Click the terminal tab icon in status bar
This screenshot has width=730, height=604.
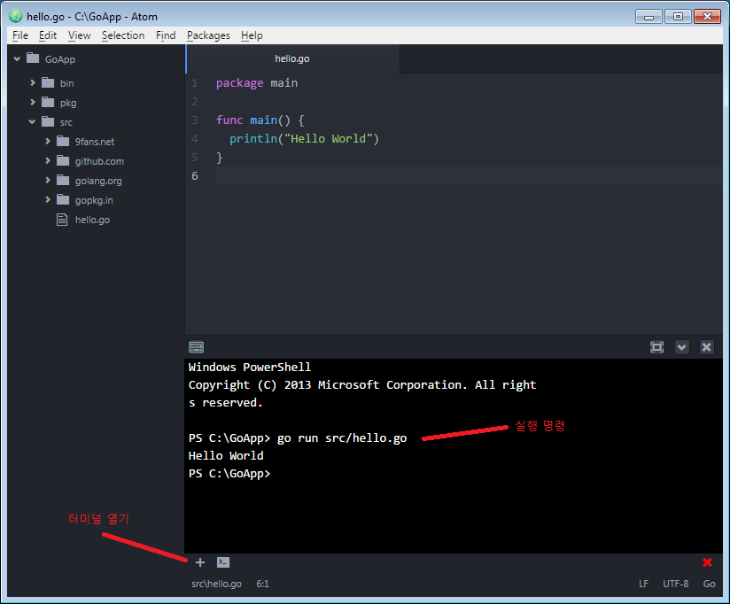[223, 562]
